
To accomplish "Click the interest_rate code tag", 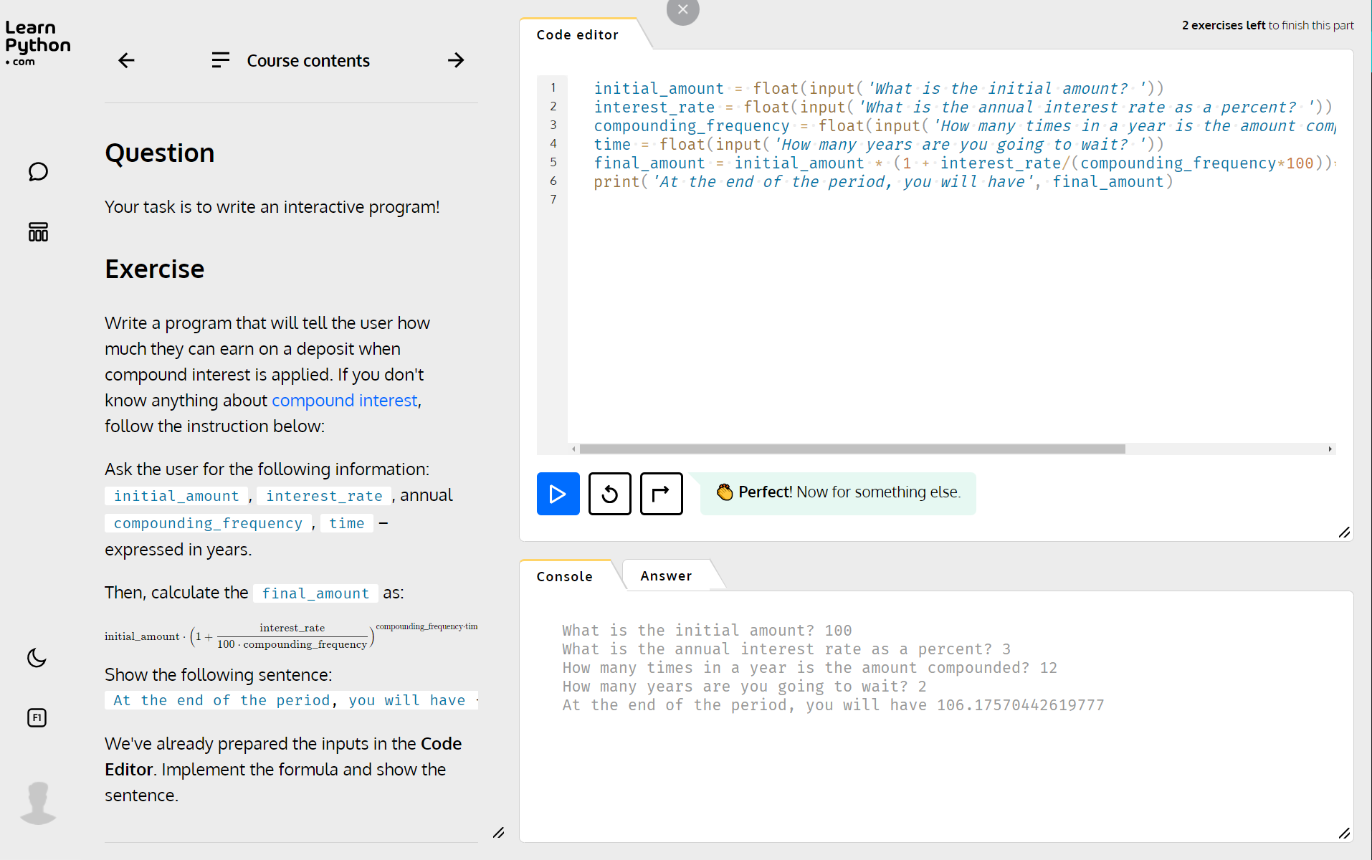I will click(324, 496).
